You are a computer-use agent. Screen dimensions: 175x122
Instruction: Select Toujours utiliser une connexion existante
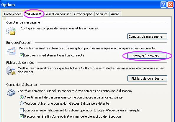point(22,103)
